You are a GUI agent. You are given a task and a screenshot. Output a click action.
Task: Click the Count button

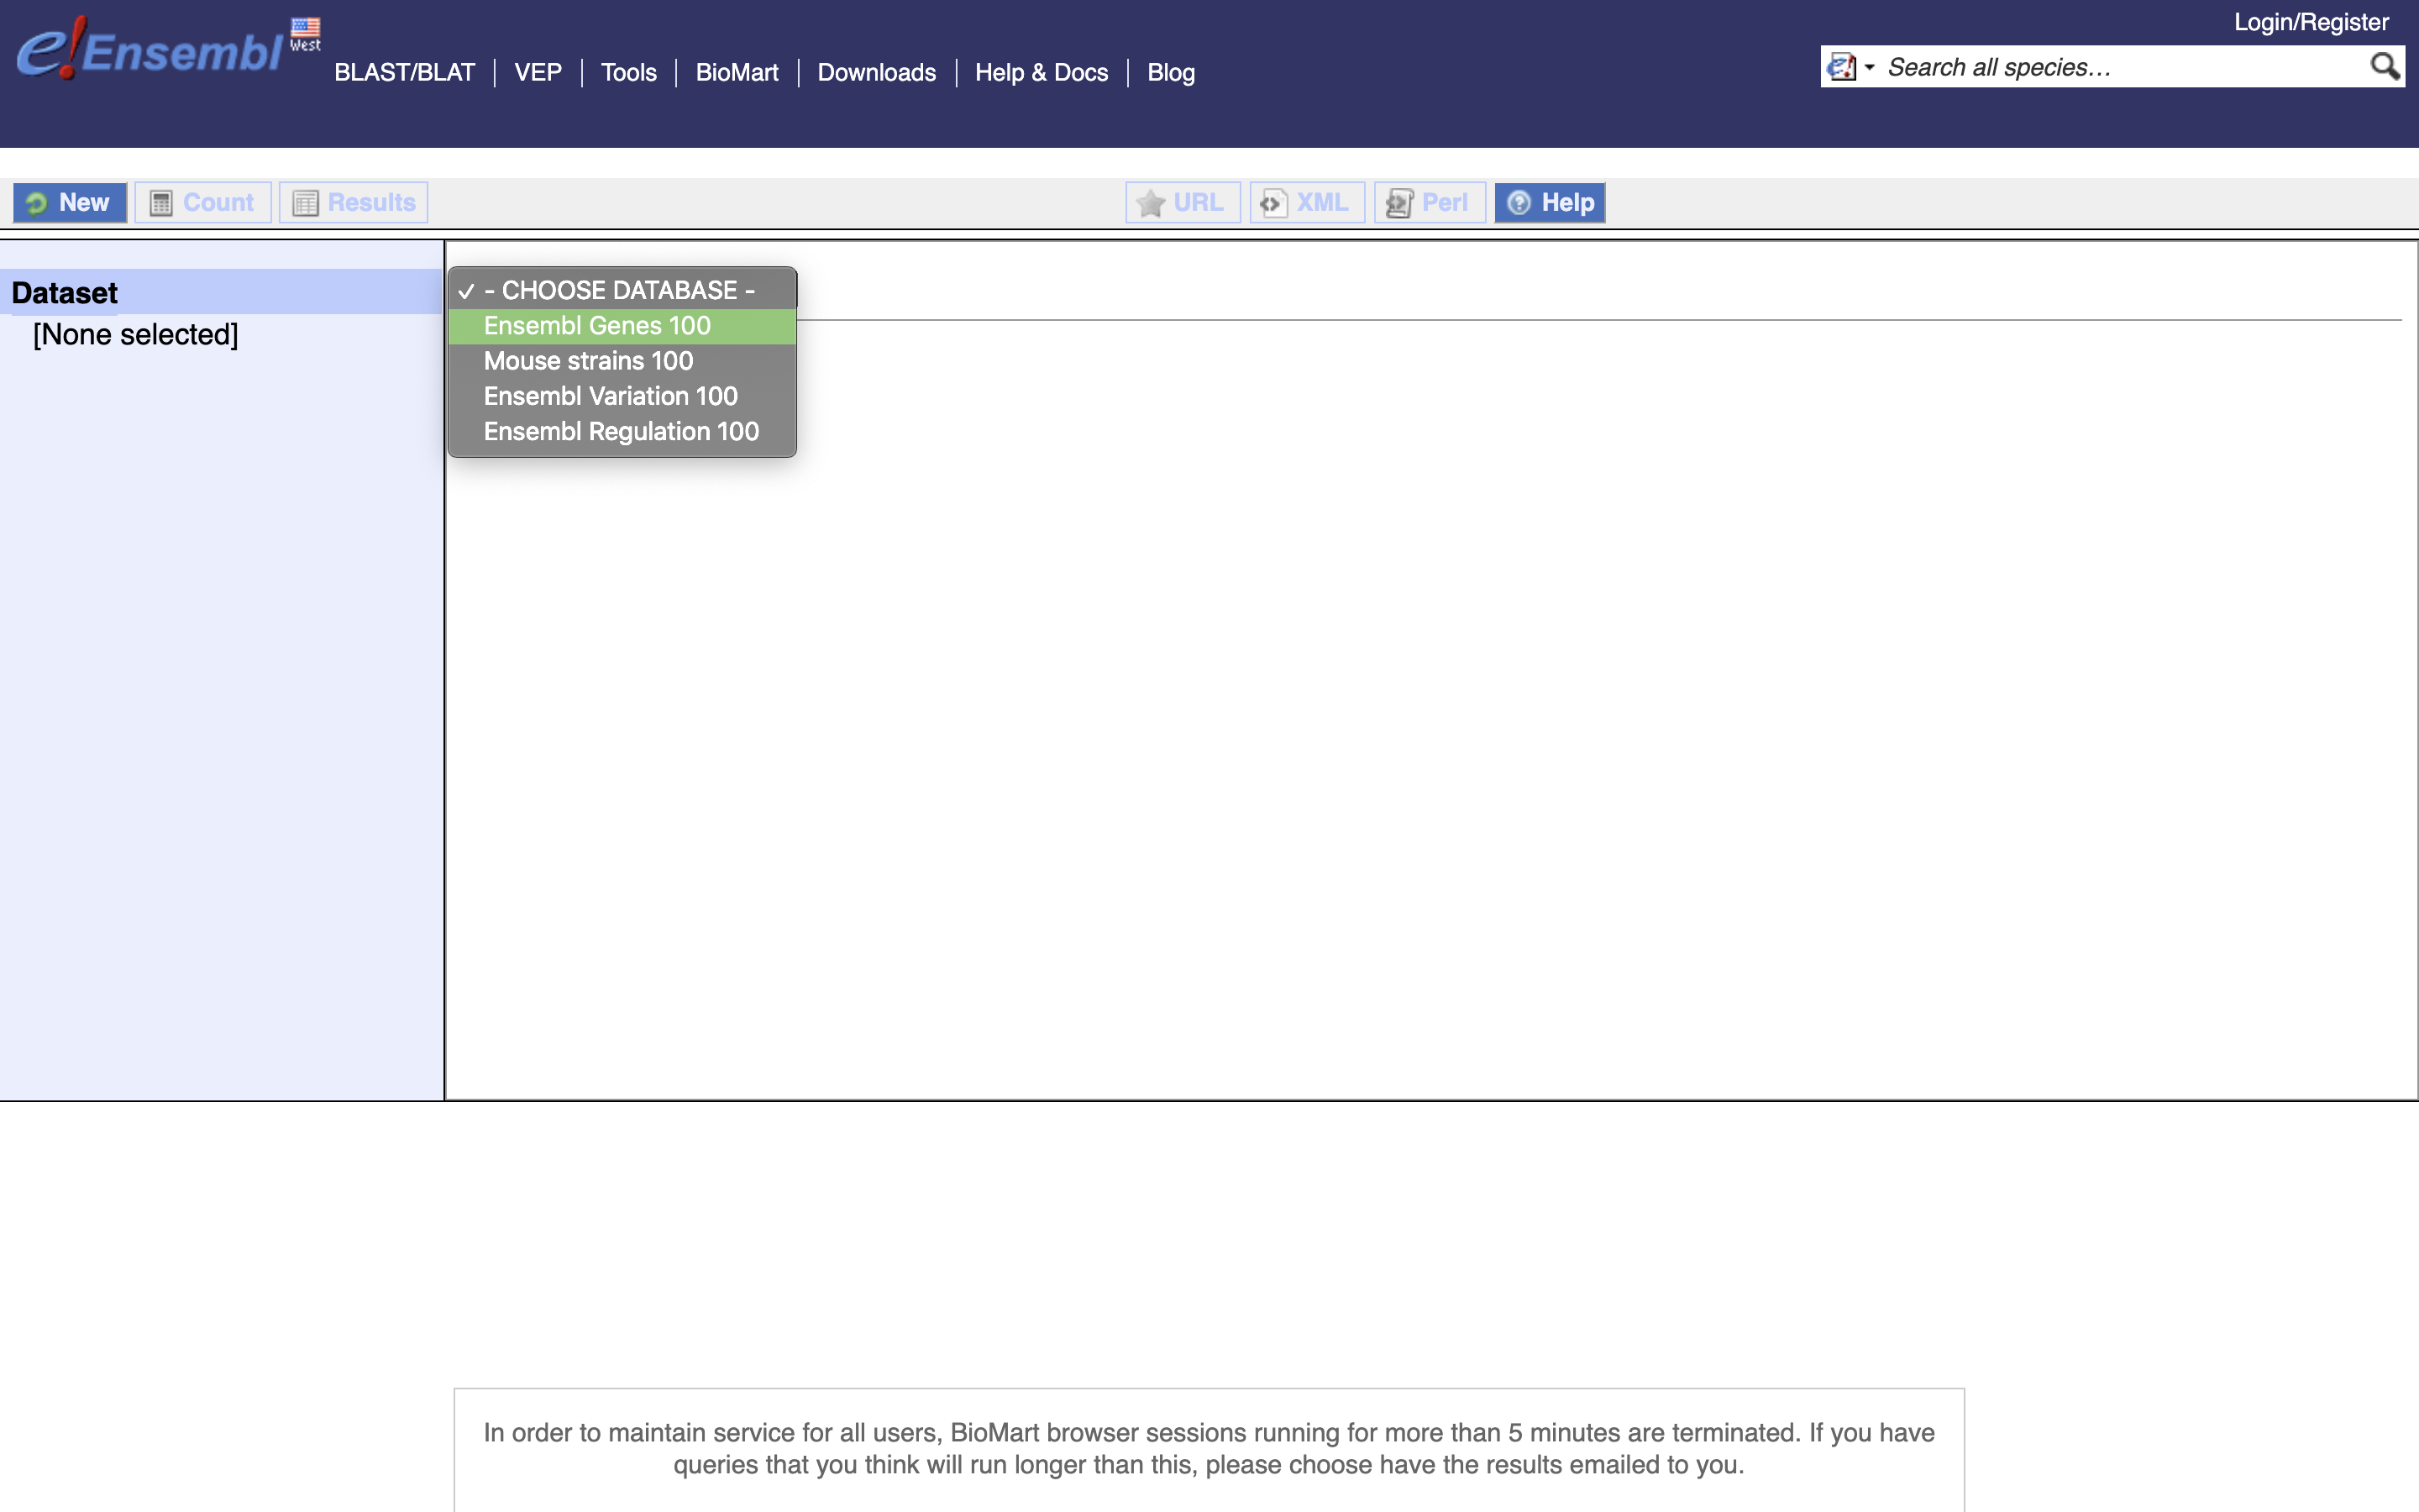(203, 203)
